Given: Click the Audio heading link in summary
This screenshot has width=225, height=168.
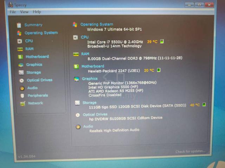Looking at the screenshot, I should [88, 126].
